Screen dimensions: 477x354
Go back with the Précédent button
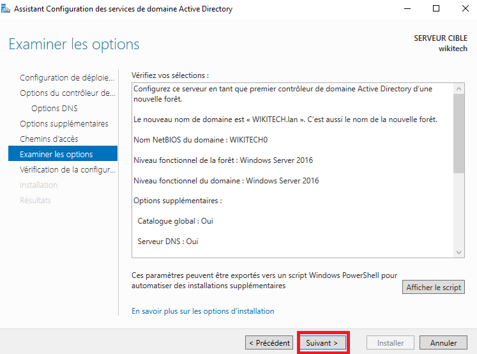[x=269, y=343]
